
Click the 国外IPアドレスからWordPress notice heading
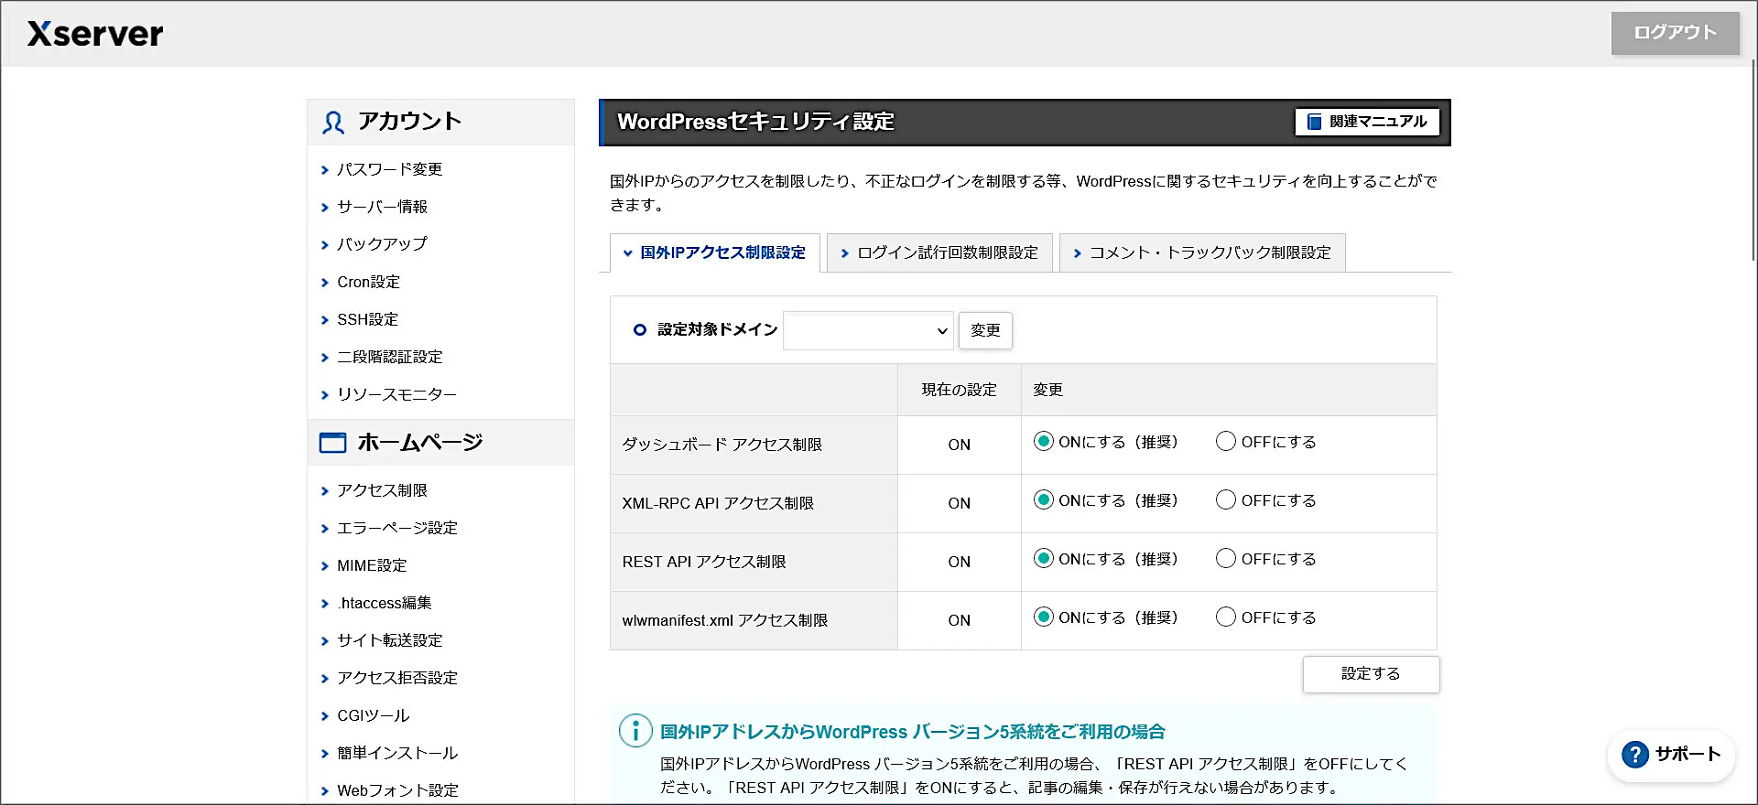[912, 732]
